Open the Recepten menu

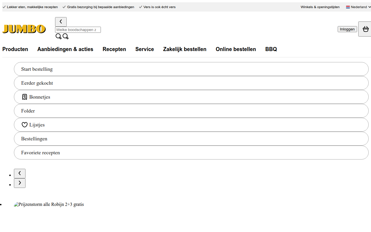tap(114, 49)
